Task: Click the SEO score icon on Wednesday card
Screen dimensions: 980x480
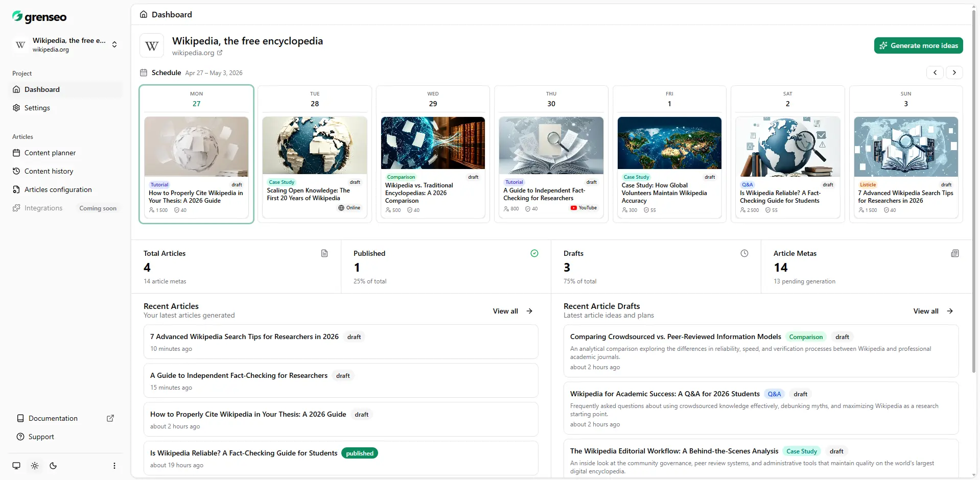Action: pos(410,210)
